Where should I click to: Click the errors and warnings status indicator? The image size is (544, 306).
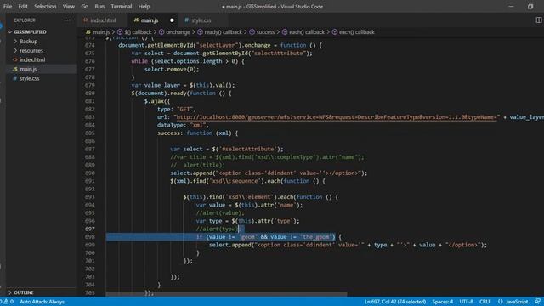coord(7,302)
